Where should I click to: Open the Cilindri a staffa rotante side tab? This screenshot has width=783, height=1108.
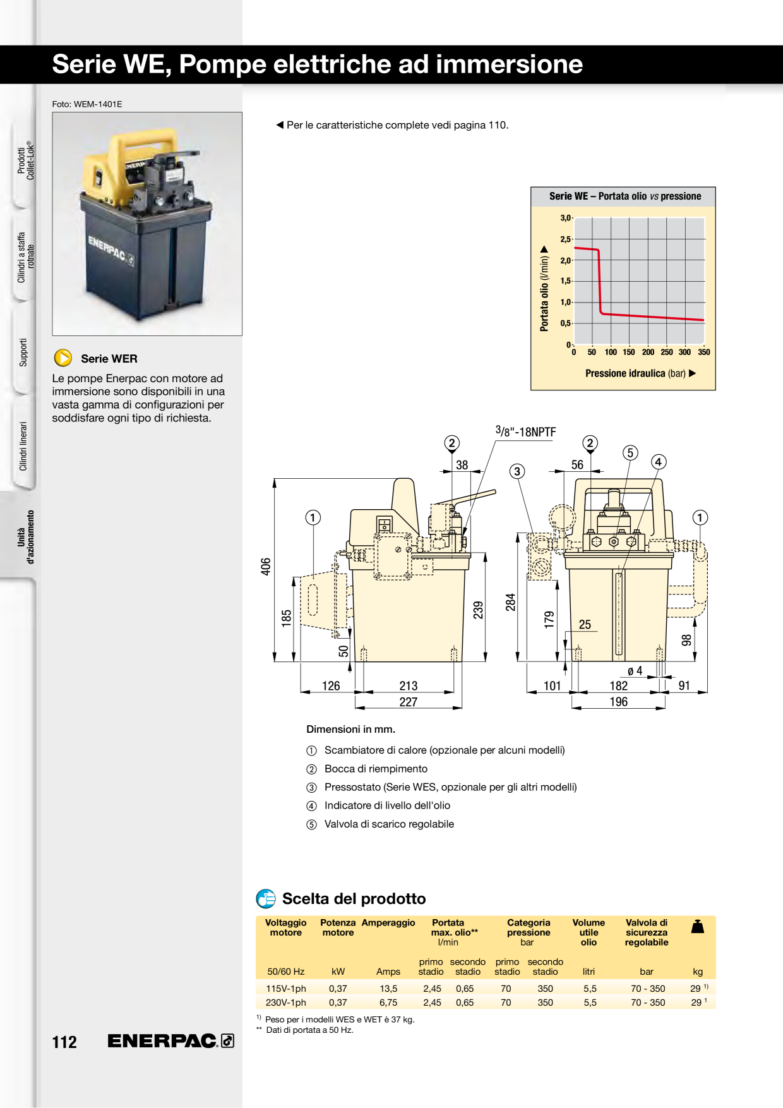(x=25, y=257)
